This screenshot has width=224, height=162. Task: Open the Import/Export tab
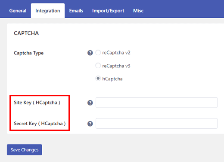click(108, 11)
